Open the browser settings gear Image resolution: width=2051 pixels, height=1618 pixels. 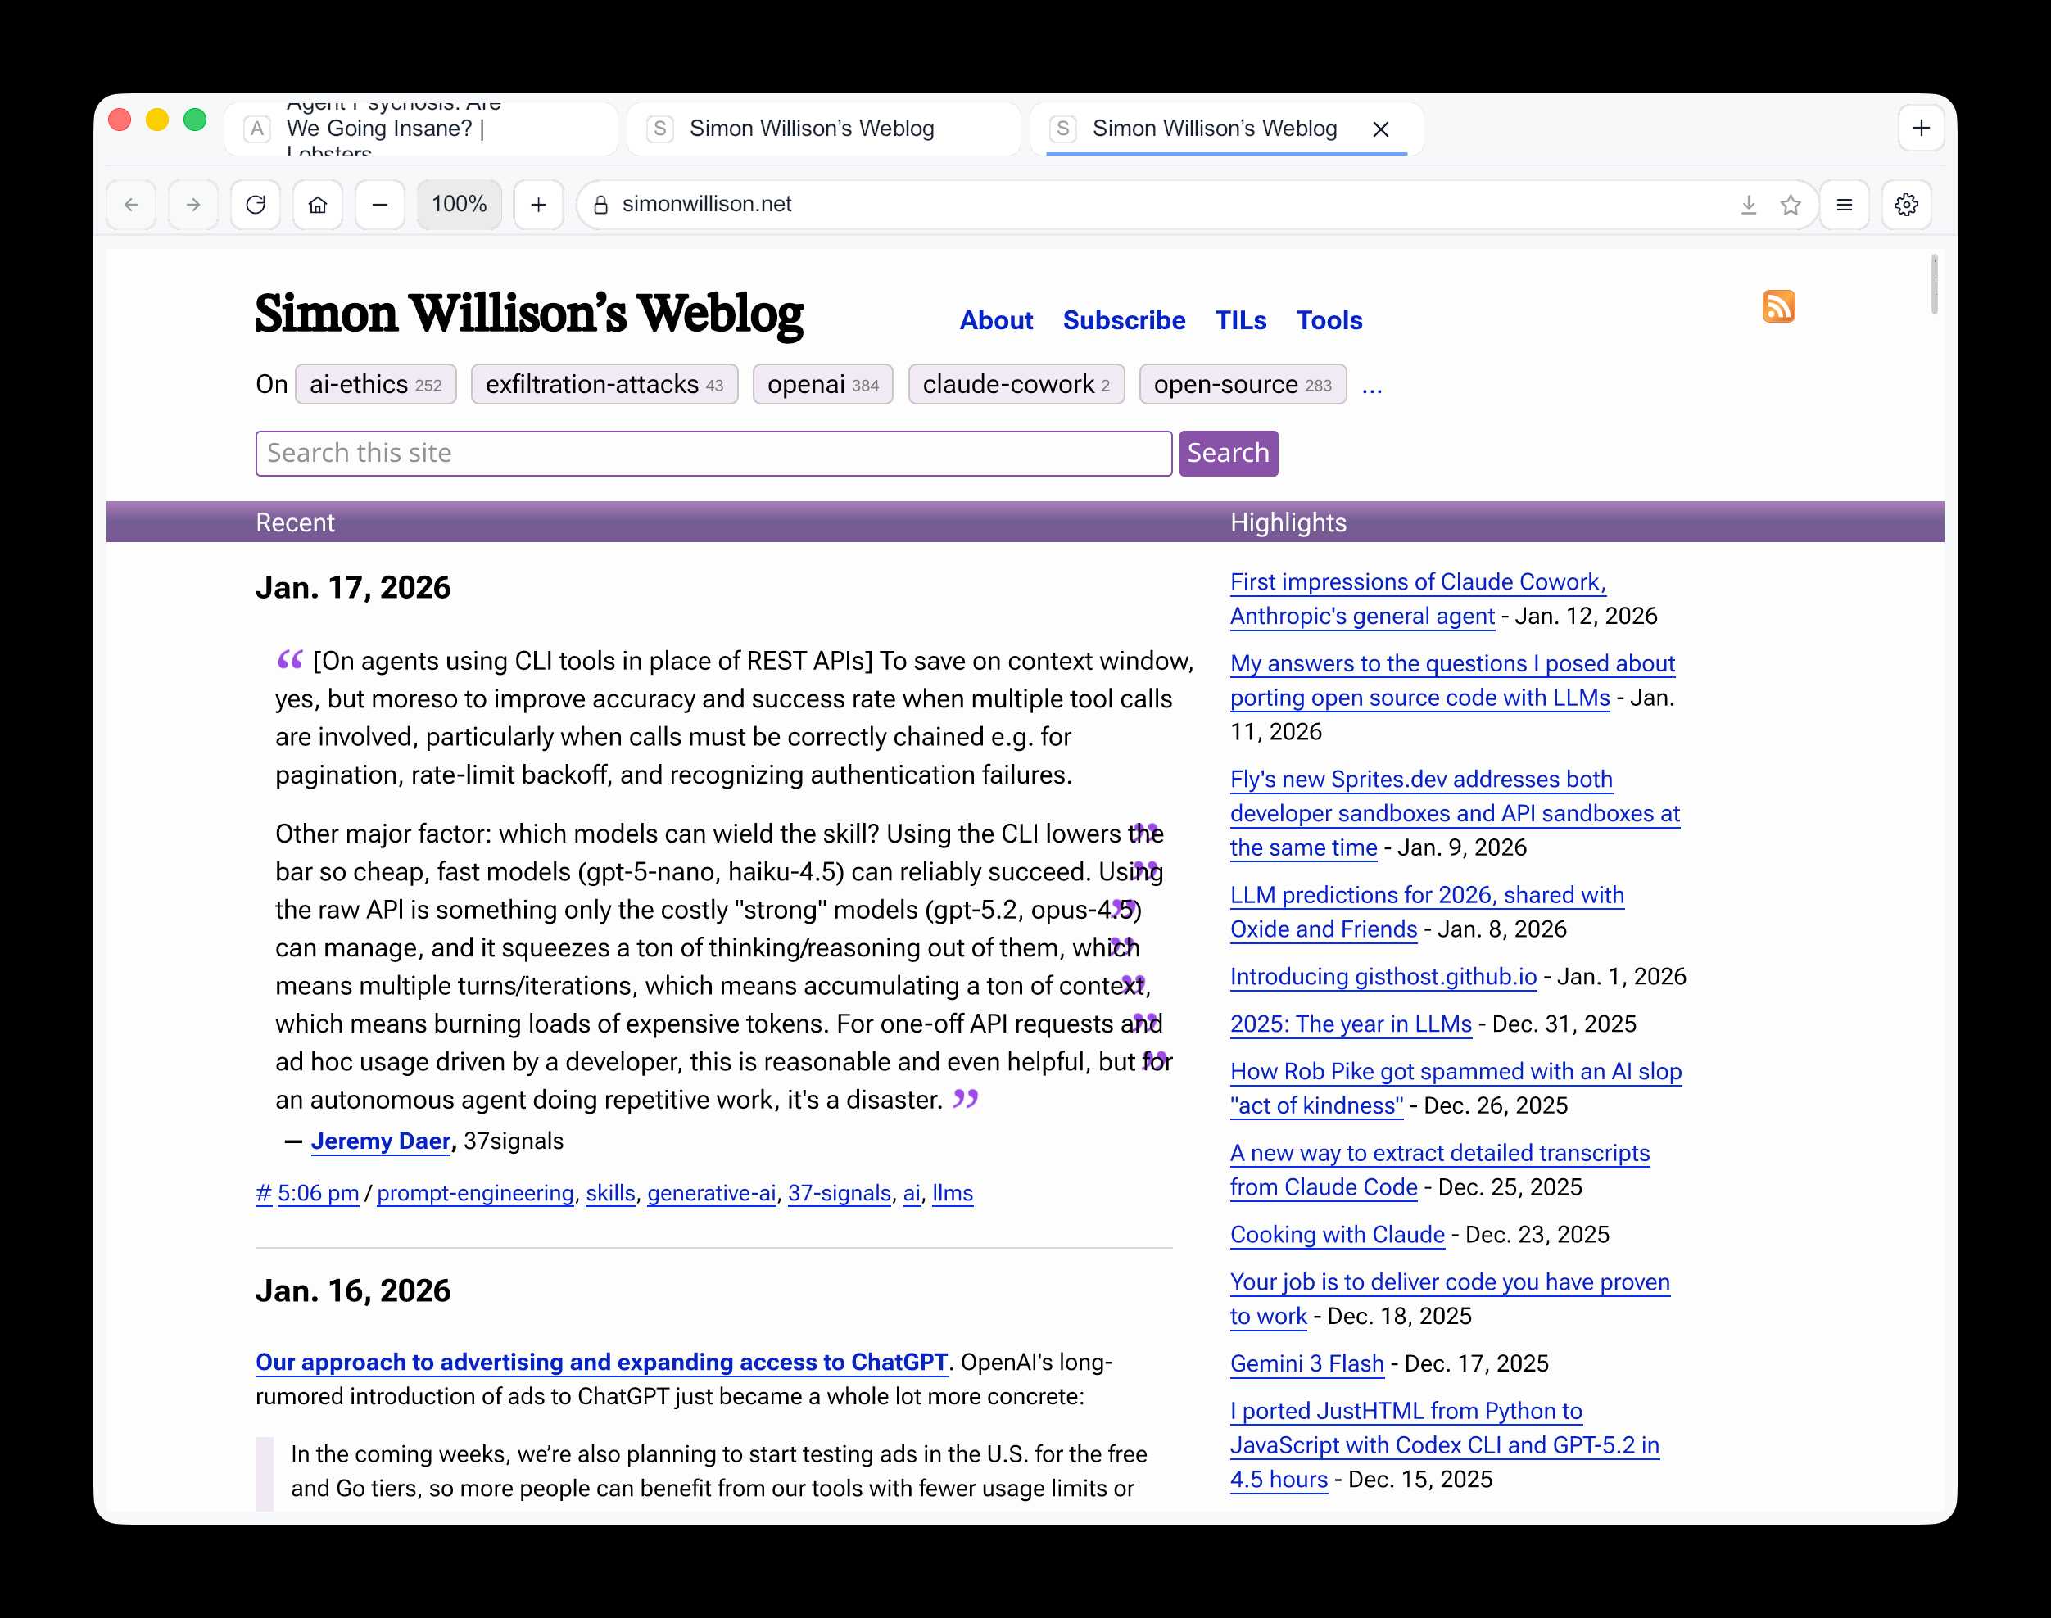[1907, 204]
